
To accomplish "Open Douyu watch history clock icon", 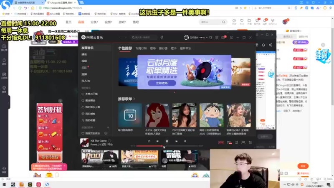I will (234, 22).
